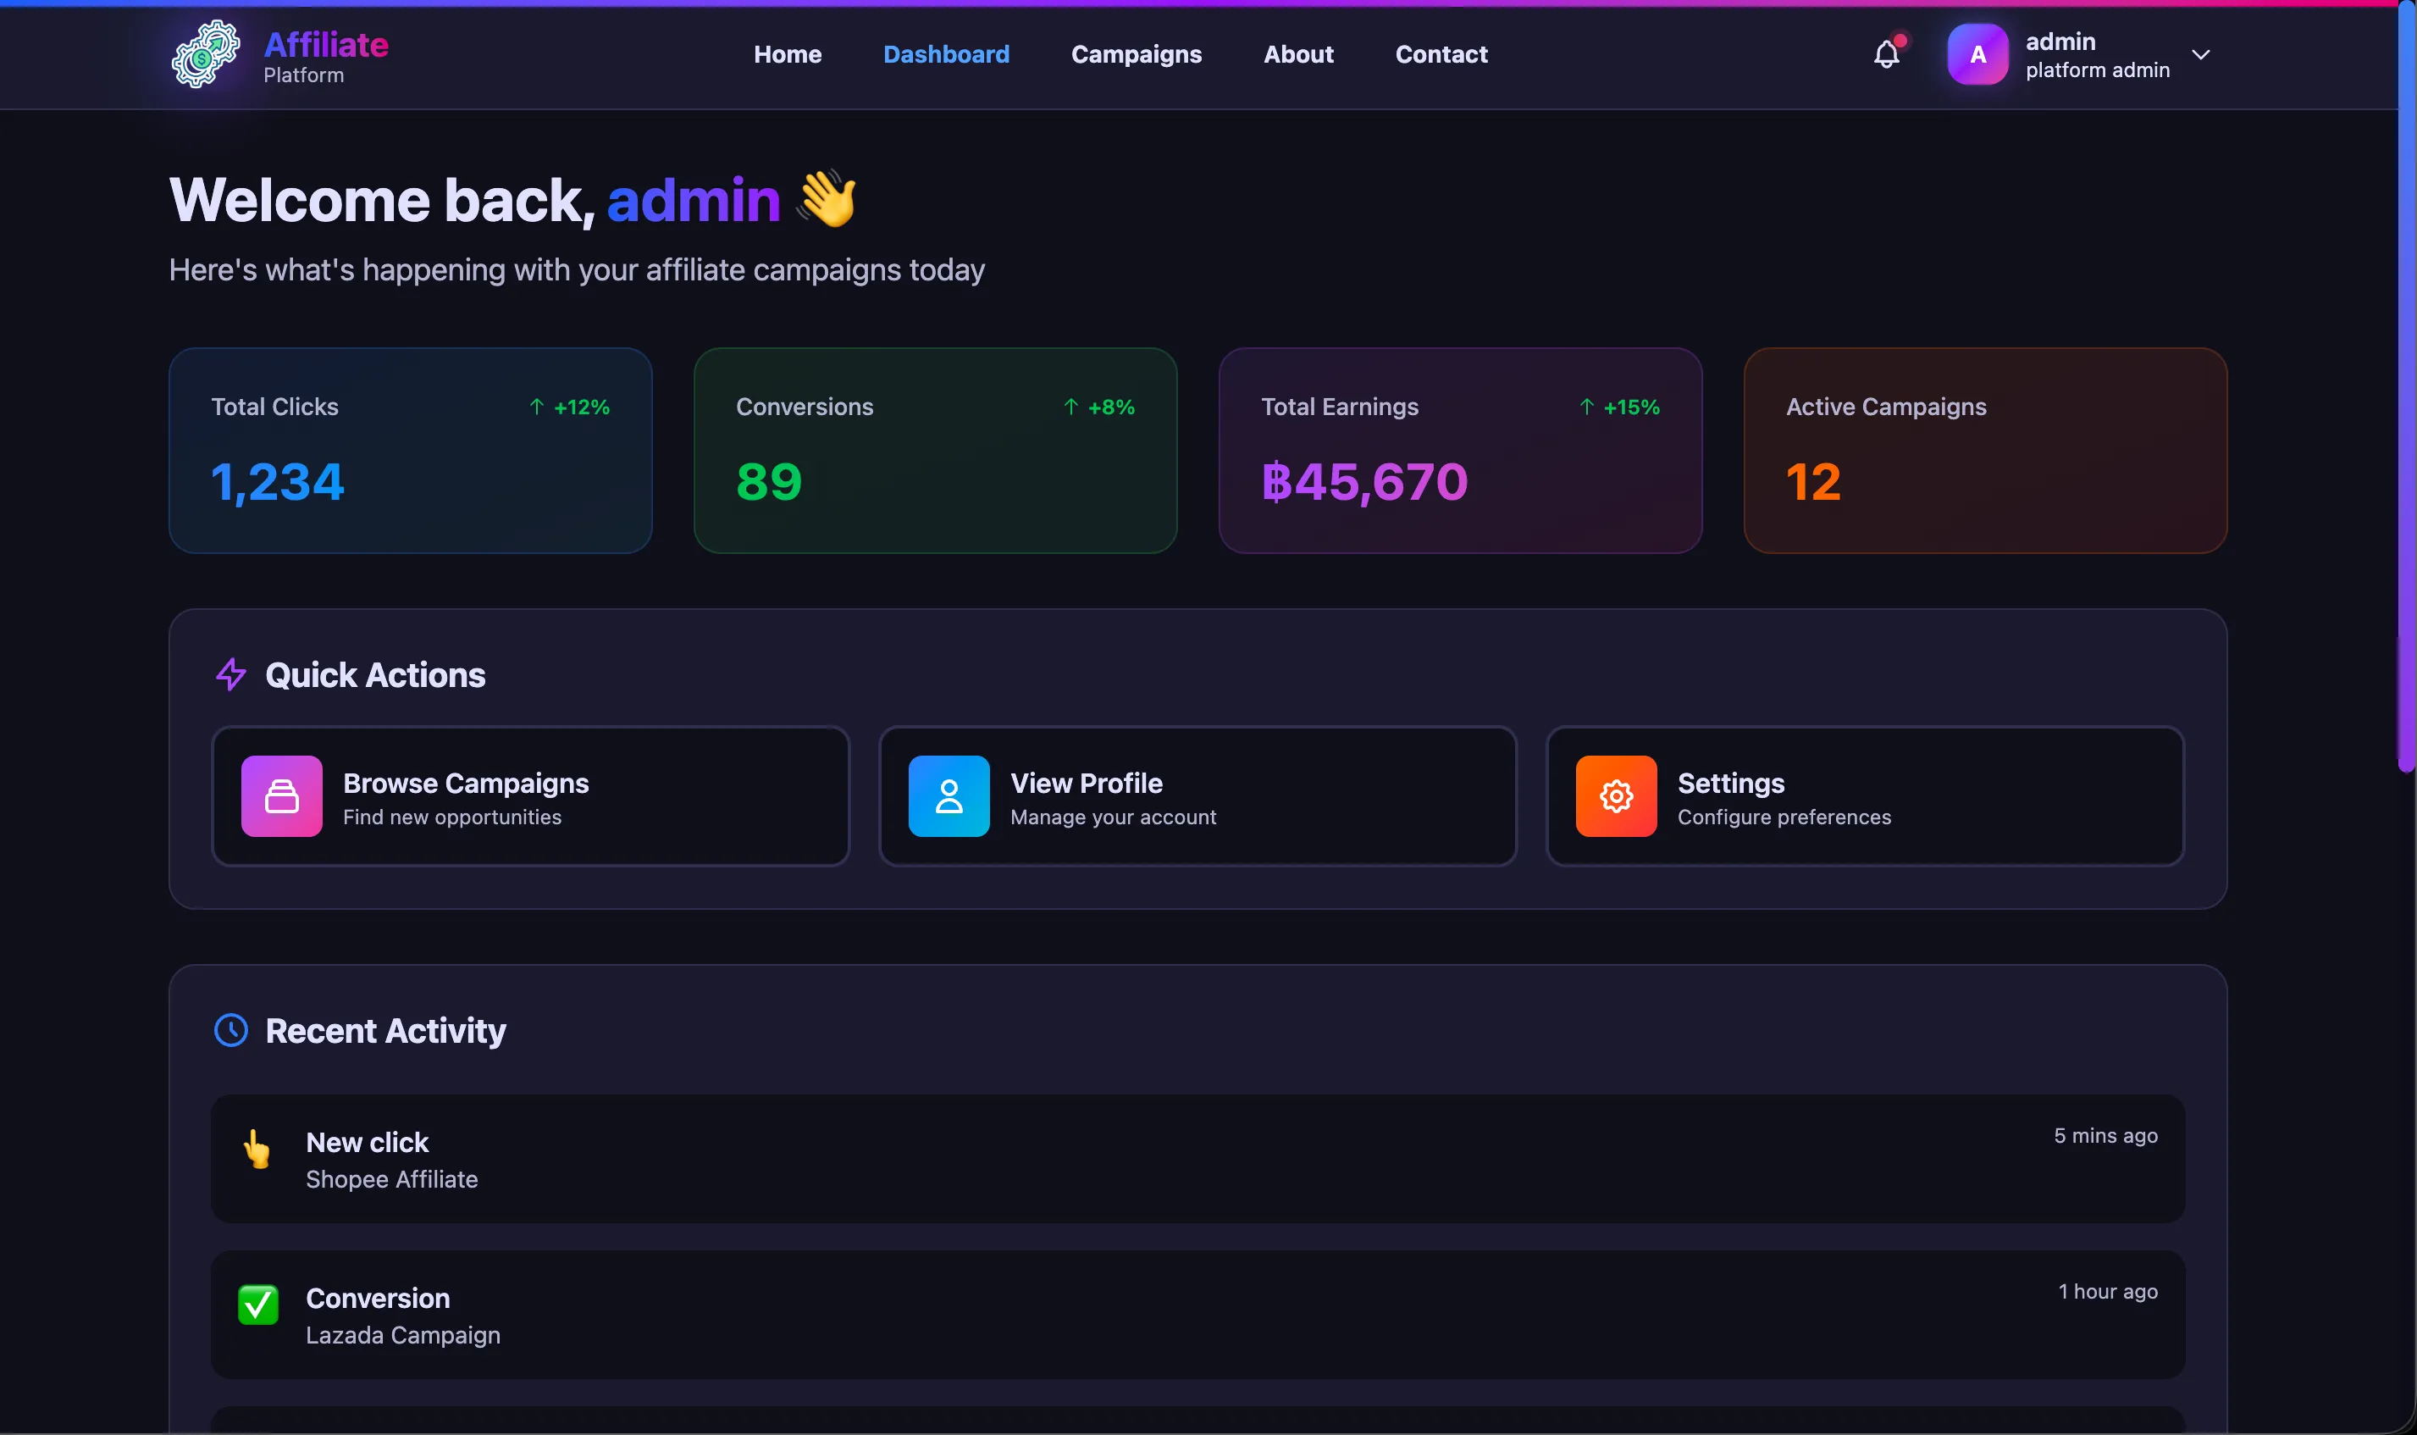Viewport: 2417px width, 1435px height.
Task: Click the Active Campaigns card showing 12
Action: pos(1983,451)
